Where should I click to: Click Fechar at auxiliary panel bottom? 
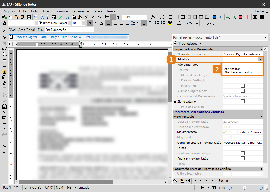[223, 180]
